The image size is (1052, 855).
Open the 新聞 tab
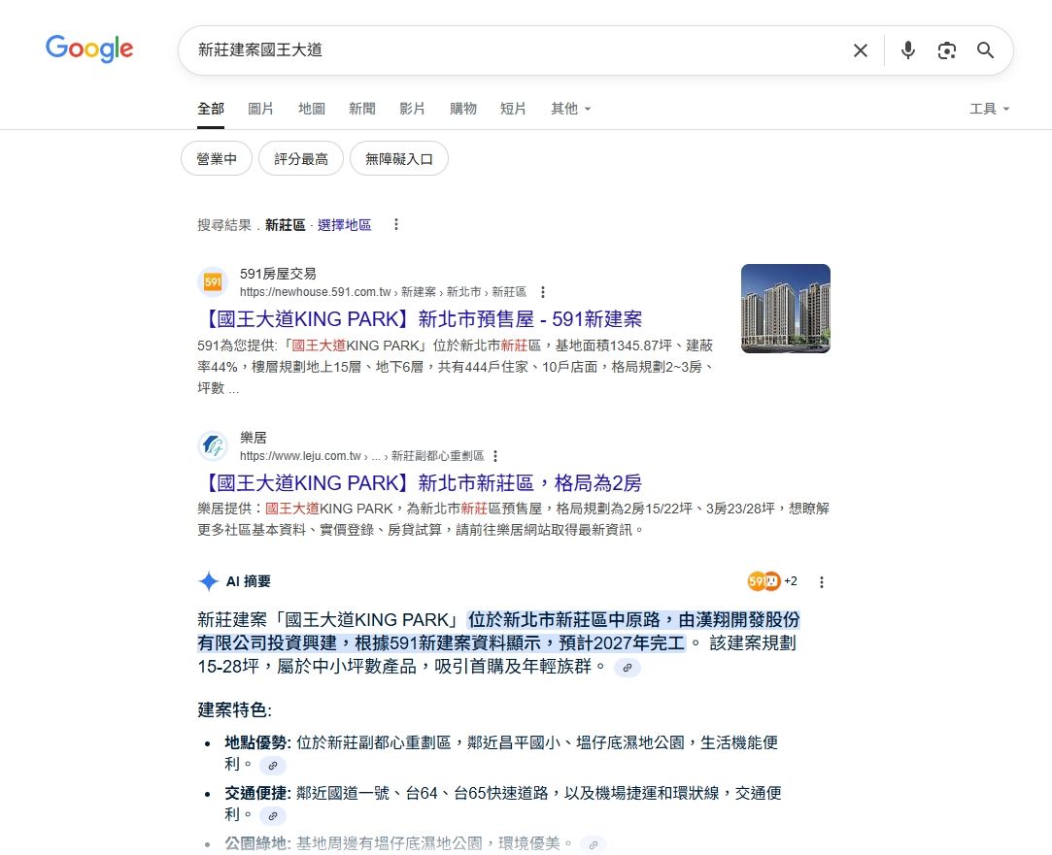(x=362, y=109)
